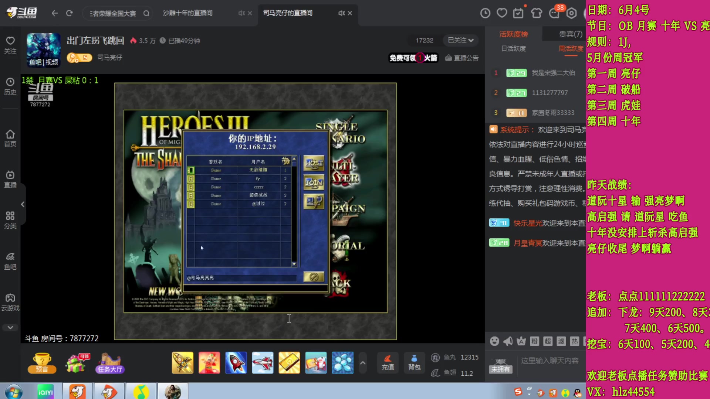
Task: Open the 背包 backpack
Action: pyautogui.click(x=414, y=362)
